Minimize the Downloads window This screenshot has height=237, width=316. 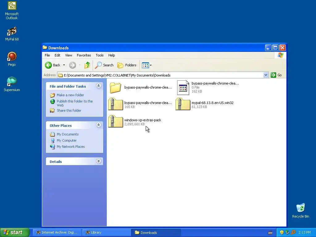coord(268,48)
